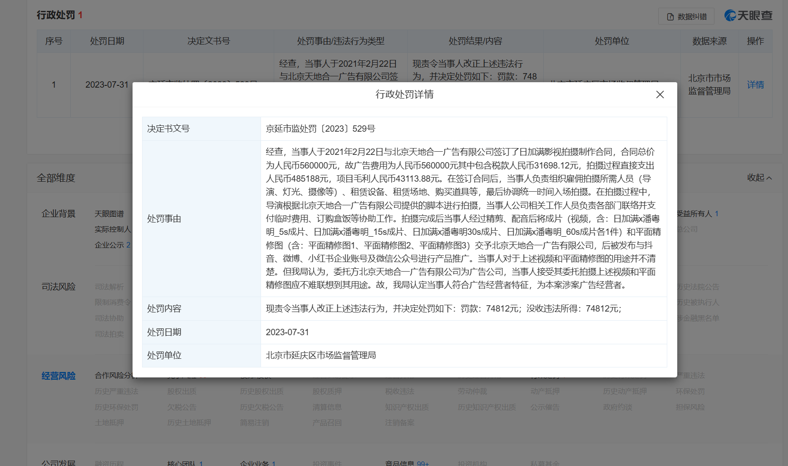This screenshot has height=466, width=788.
Task: Click the 司法拍卖 item
Action: point(109,334)
